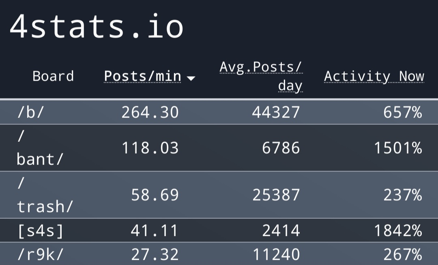Select the 237% activity value for /trash/
The image size is (438, 265).
point(403,195)
